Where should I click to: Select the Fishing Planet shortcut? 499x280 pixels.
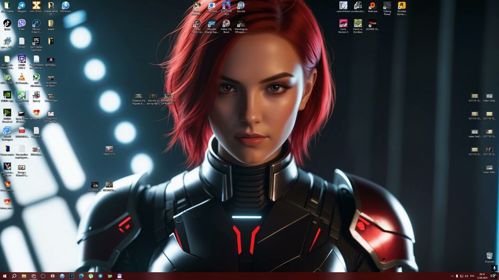387,9
